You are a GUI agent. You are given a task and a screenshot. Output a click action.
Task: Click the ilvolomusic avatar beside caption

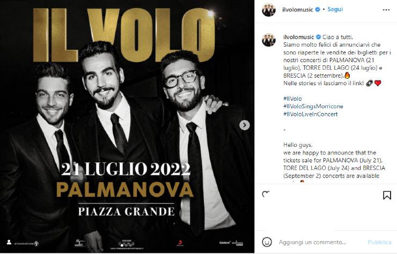click(x=269, y=40)
